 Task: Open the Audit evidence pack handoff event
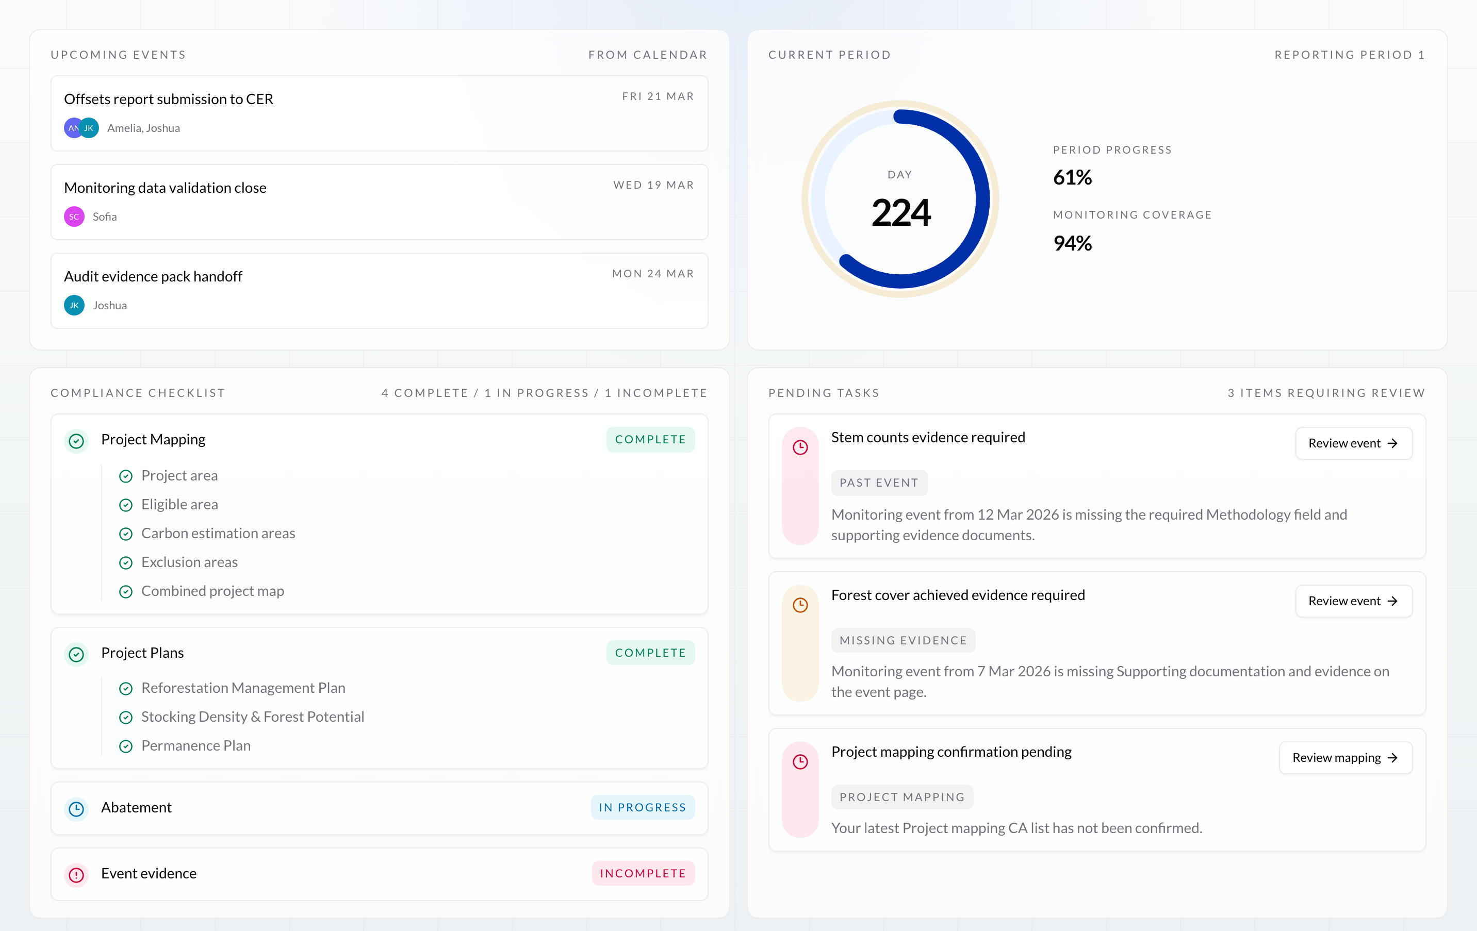(379, 291)
